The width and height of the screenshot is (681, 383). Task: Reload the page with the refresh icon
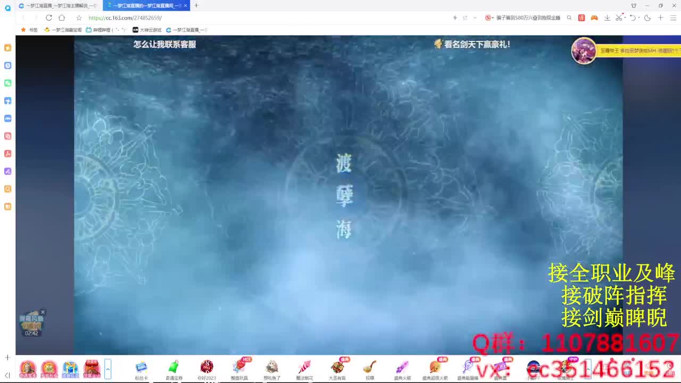(x=49, y=18)
